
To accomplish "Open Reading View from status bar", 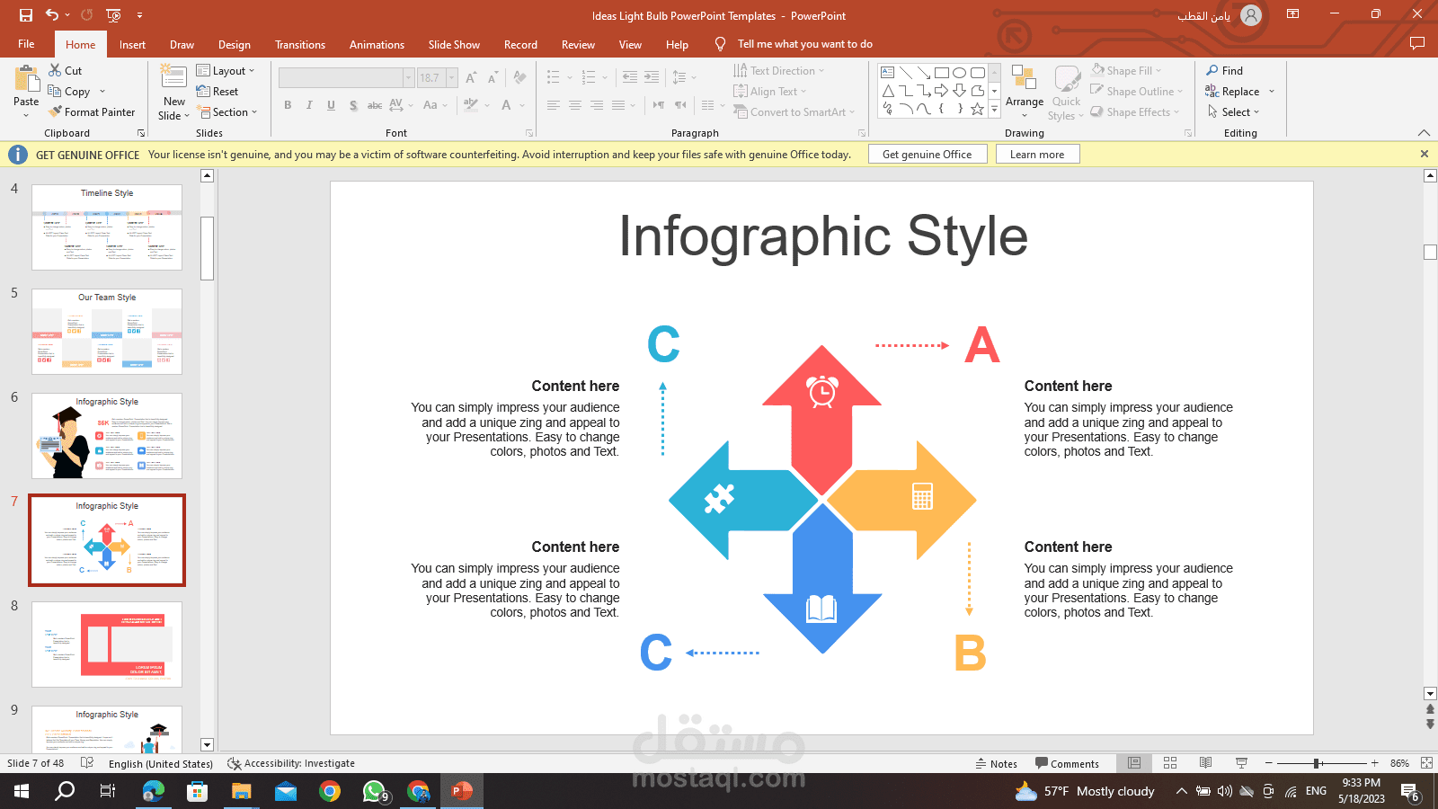I will point(1205,763).
